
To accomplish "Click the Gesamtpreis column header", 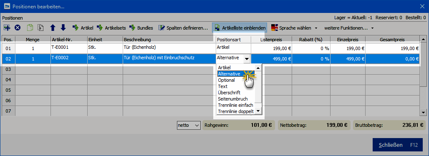I will point(393,40).
